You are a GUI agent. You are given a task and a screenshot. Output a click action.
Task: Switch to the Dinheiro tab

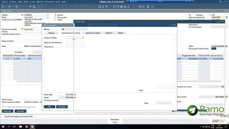point(109,33)
